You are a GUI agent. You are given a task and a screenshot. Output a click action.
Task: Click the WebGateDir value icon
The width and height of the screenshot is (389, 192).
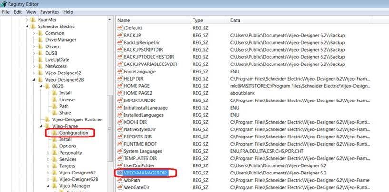[120, 187]
